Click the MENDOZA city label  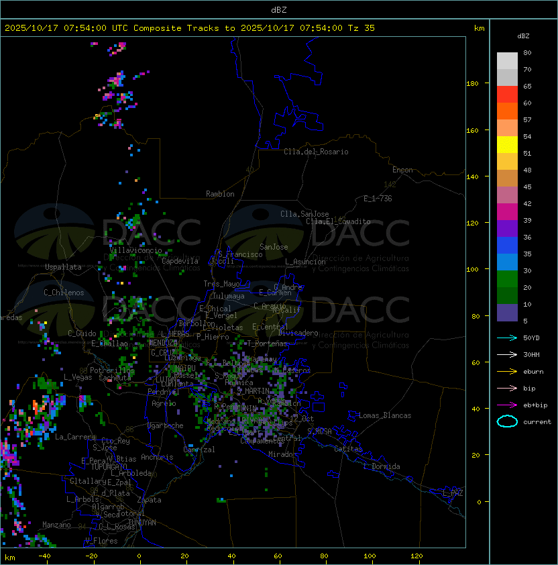pos(163,343)
